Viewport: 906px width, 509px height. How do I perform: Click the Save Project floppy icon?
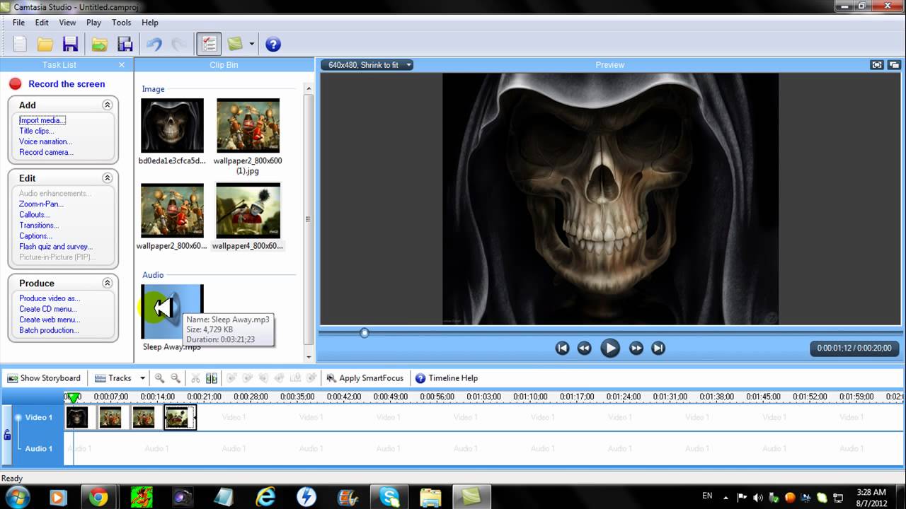point(70,45)
